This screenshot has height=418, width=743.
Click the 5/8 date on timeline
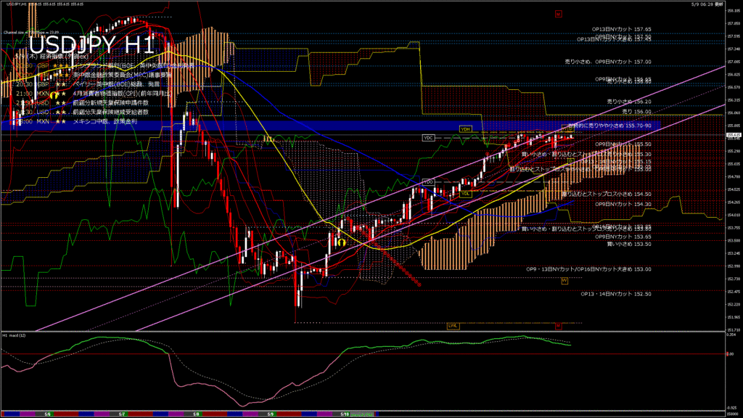pos(196,414)
